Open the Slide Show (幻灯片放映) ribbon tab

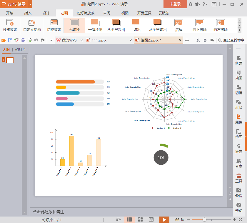pos(86,13)
